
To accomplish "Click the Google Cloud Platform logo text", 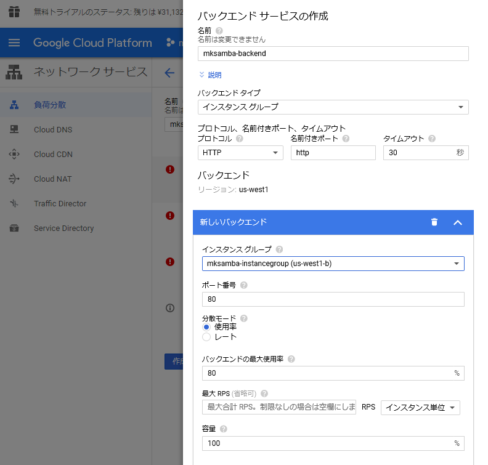I will (92, 42).
